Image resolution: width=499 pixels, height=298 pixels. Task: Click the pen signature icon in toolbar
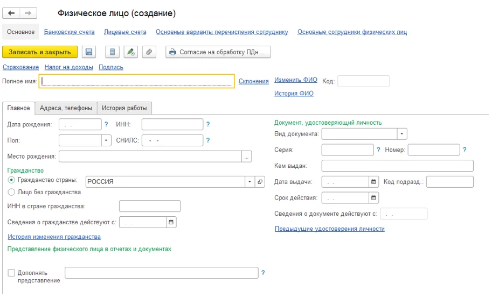(x=130, y=52)
